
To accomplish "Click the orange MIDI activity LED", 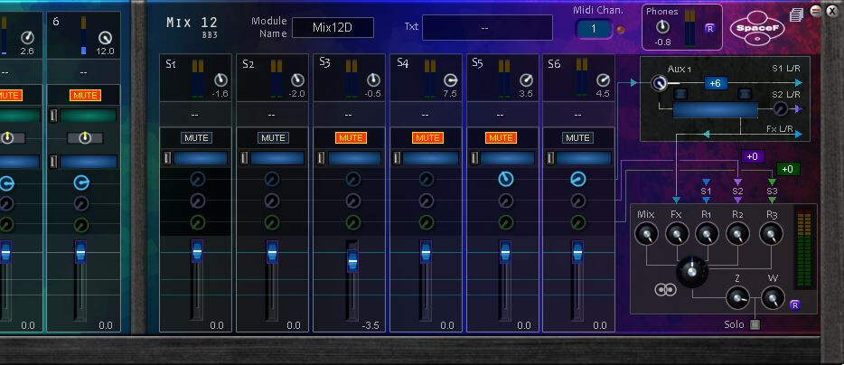I will coord(621,30).
